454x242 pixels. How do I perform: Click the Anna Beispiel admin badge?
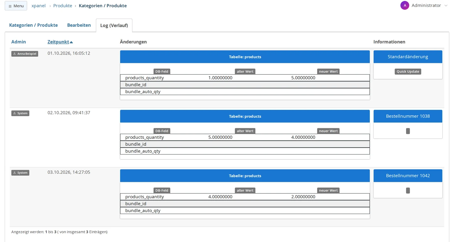coord(25,54)
